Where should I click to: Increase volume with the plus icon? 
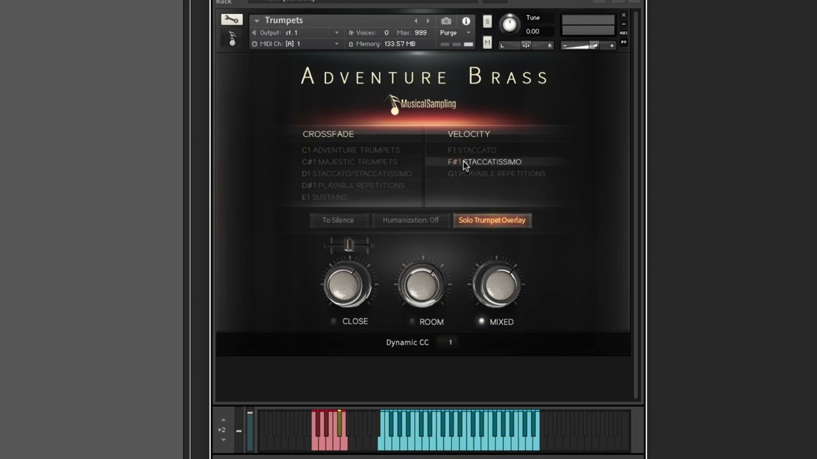click(x=611, y=45)
